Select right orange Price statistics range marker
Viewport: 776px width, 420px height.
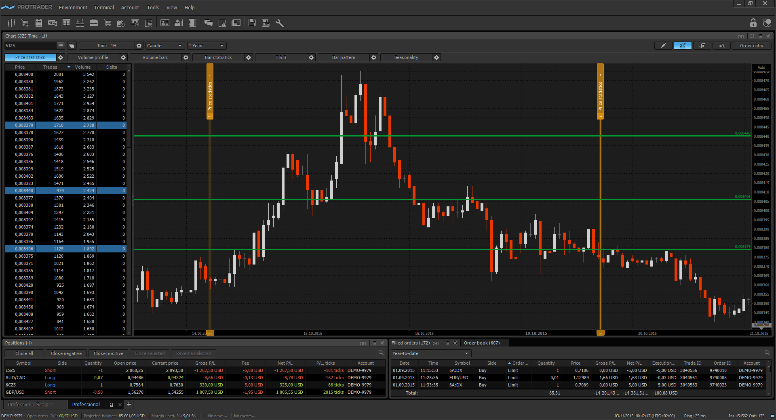coord(600,91)
